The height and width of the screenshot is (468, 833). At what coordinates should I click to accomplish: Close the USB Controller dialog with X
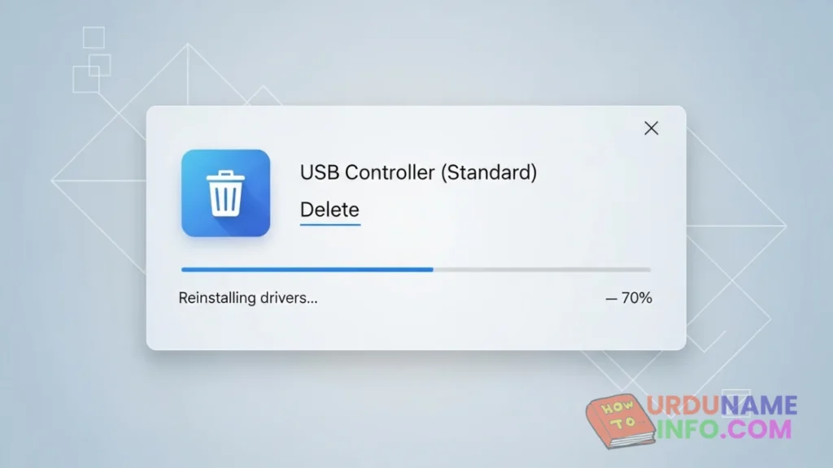652,128
